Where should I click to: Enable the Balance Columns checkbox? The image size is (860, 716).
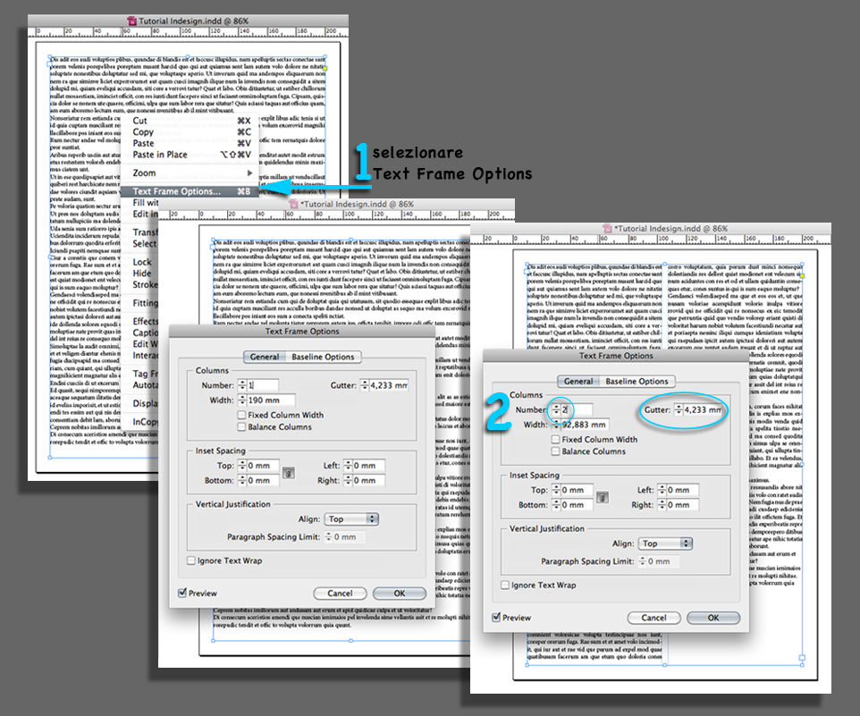[x=555, y=453]
